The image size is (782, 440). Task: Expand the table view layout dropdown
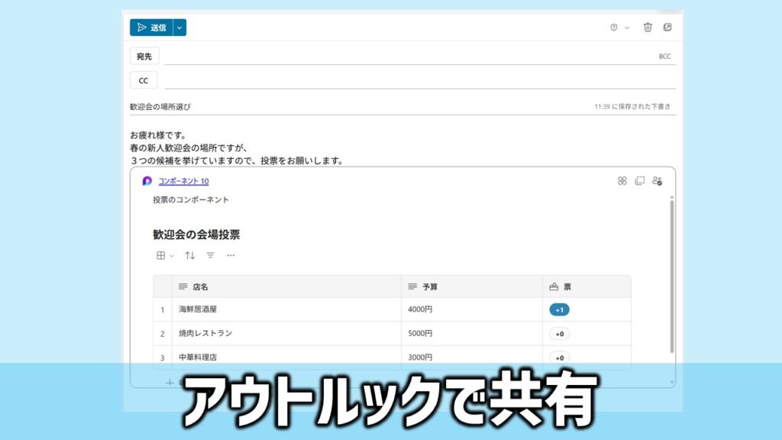point(165,255)
